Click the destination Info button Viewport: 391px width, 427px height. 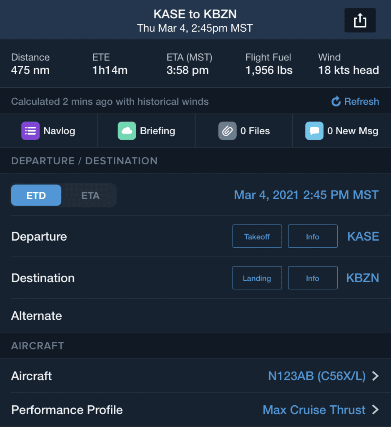point(312,278)
